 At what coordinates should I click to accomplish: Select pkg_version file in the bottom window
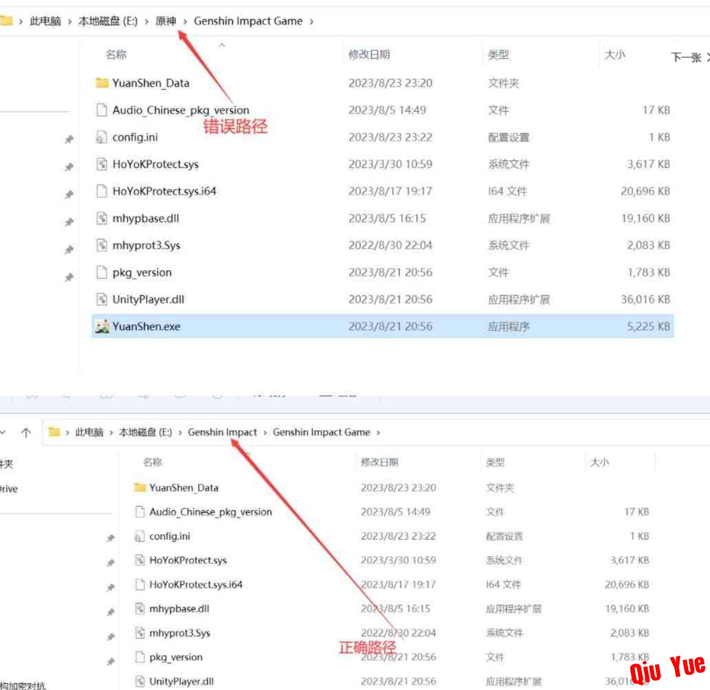(175, 657)
